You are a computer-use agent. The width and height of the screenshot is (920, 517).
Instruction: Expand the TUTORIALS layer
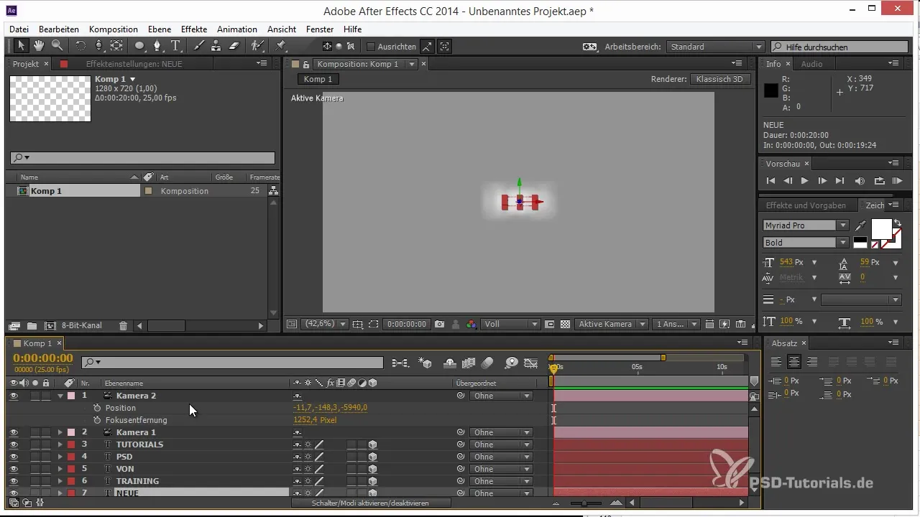pyautogui.click(x=60, y=444)
